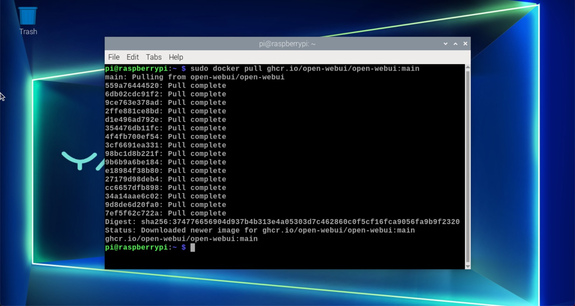Click 'Status: Downloaded newer image' line
Screen dimensions: 575x306
coord(260,230)
